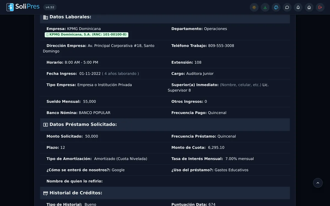Click the referral source Google

(x=118, y=170)
